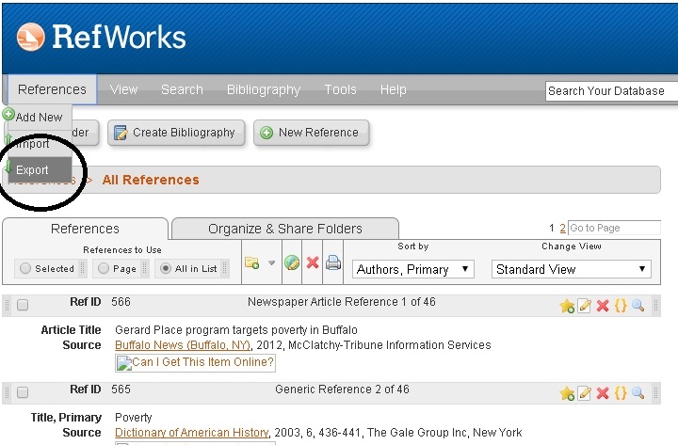Edit reference 565 pencil icon
Image resolution: width=678 pixels, height=445 pixels.
(585, 393)
